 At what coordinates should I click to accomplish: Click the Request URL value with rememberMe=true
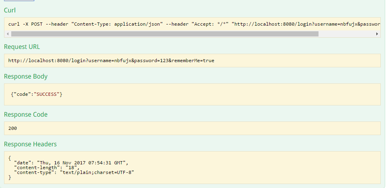(x=111, y=61)
